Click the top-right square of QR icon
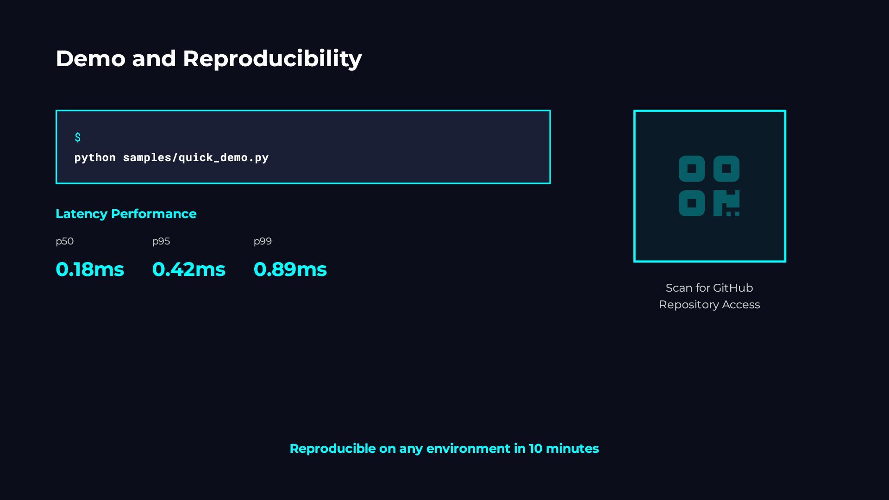Image resolution: width=889 pixels, height=500 pixels. click(726, 169)
